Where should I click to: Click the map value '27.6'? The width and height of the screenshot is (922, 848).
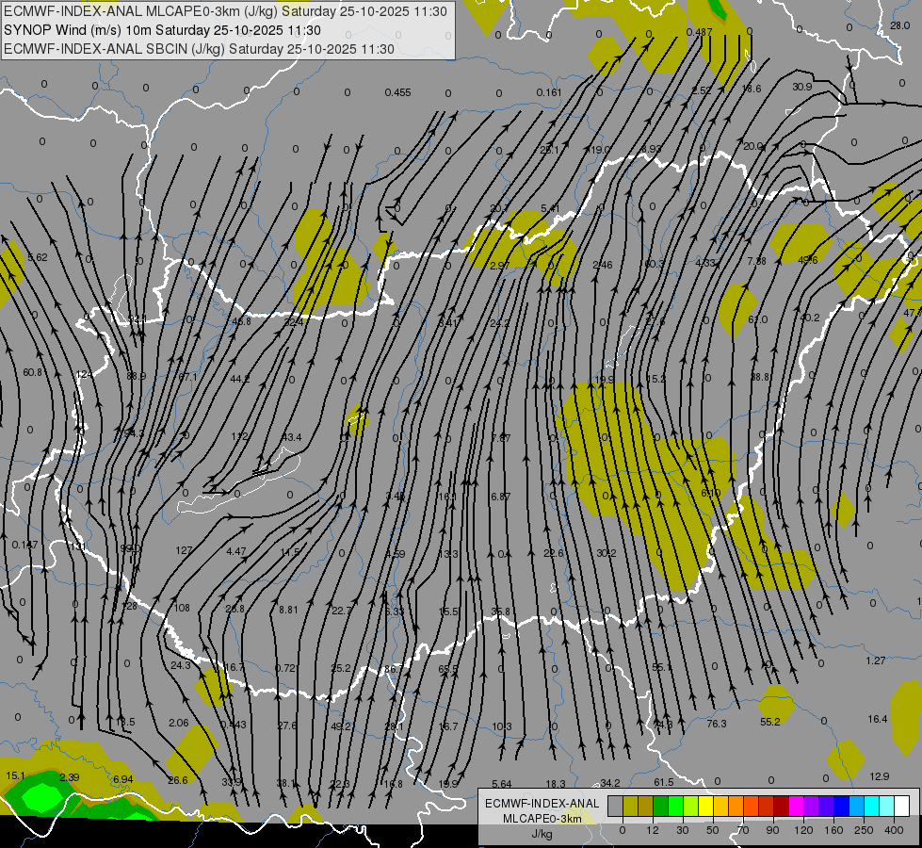[x=287, y=726]
